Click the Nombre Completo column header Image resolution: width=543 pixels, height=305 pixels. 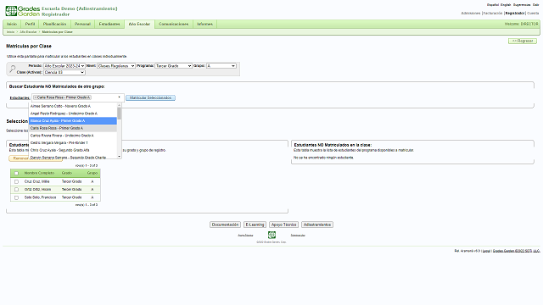click(39, 173)
